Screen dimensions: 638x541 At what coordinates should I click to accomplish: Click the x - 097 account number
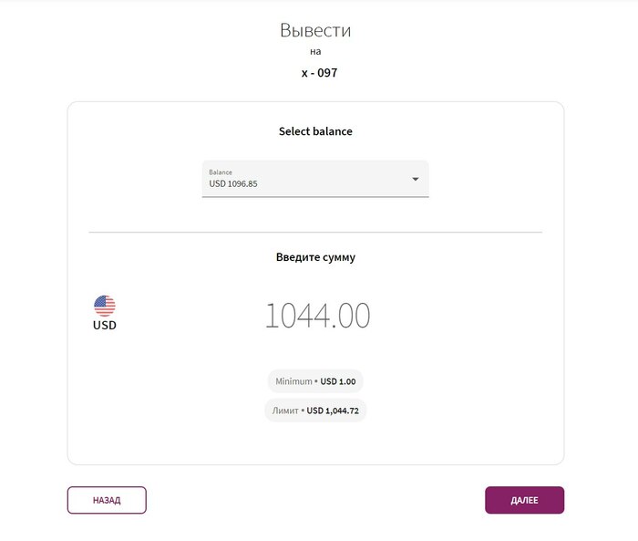click(319, 73)
